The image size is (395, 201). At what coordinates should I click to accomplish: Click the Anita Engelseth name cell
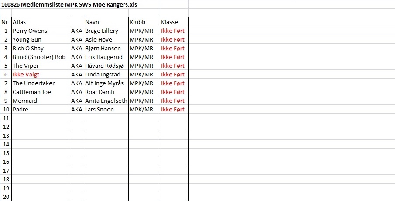click(106, 100)
